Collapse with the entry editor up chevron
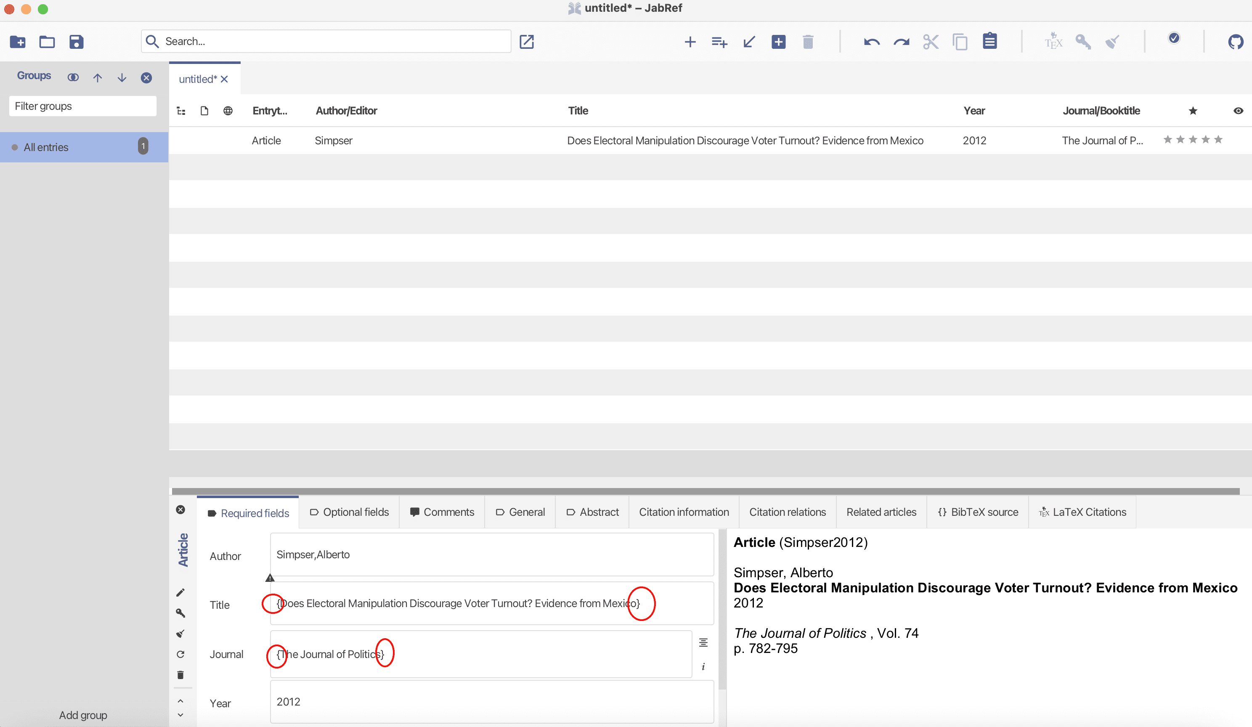Screen dimensions: 1252x727 pos(180,701)
